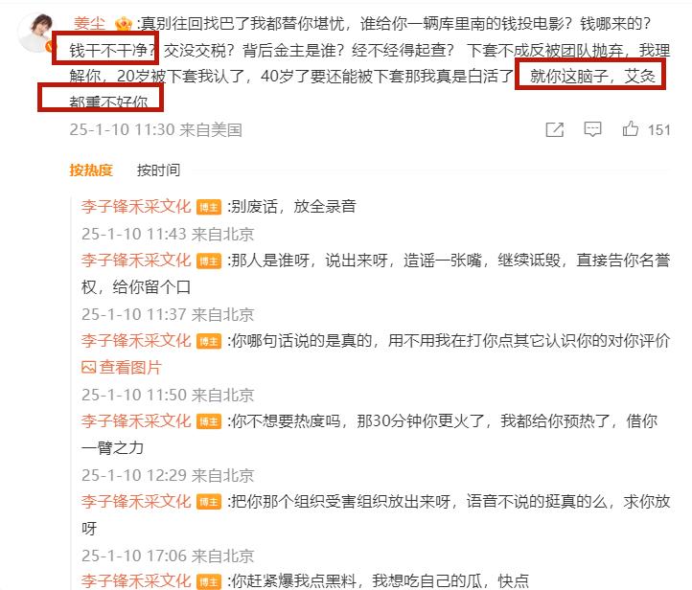692x590 pixels.
Task: Click the like count 151
Action: [658, 130]
